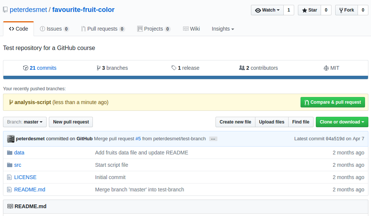The image size is (371, 216).
Task: Click the scales icon next to MIT
Action: click(x=326, y=68)
